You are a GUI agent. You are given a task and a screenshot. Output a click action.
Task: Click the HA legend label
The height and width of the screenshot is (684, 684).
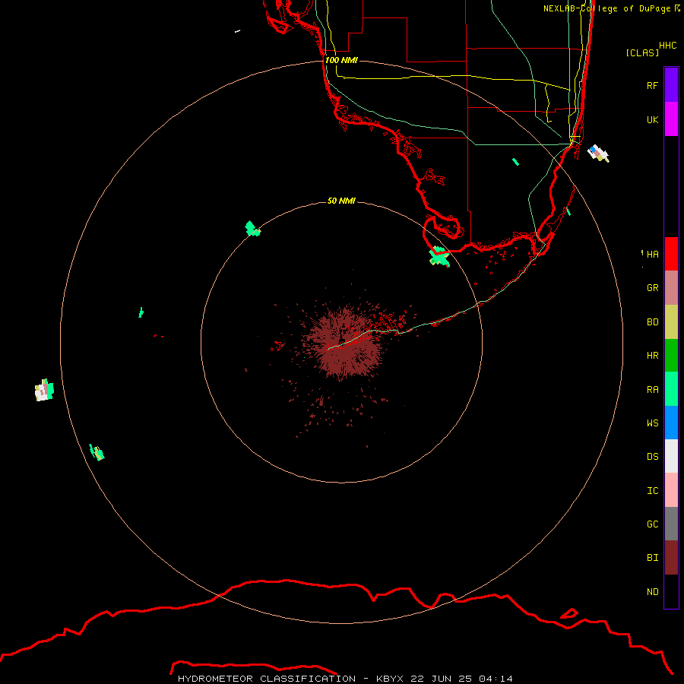click(x=652, y=255)
